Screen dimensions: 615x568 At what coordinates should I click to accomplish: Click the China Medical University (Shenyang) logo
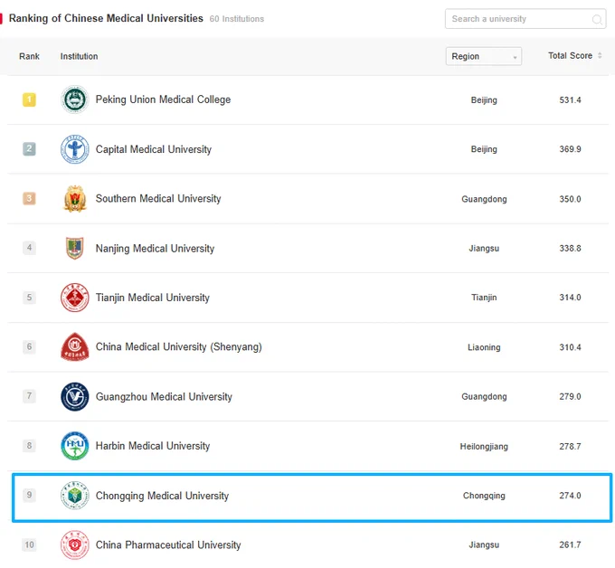coord(74,346)
